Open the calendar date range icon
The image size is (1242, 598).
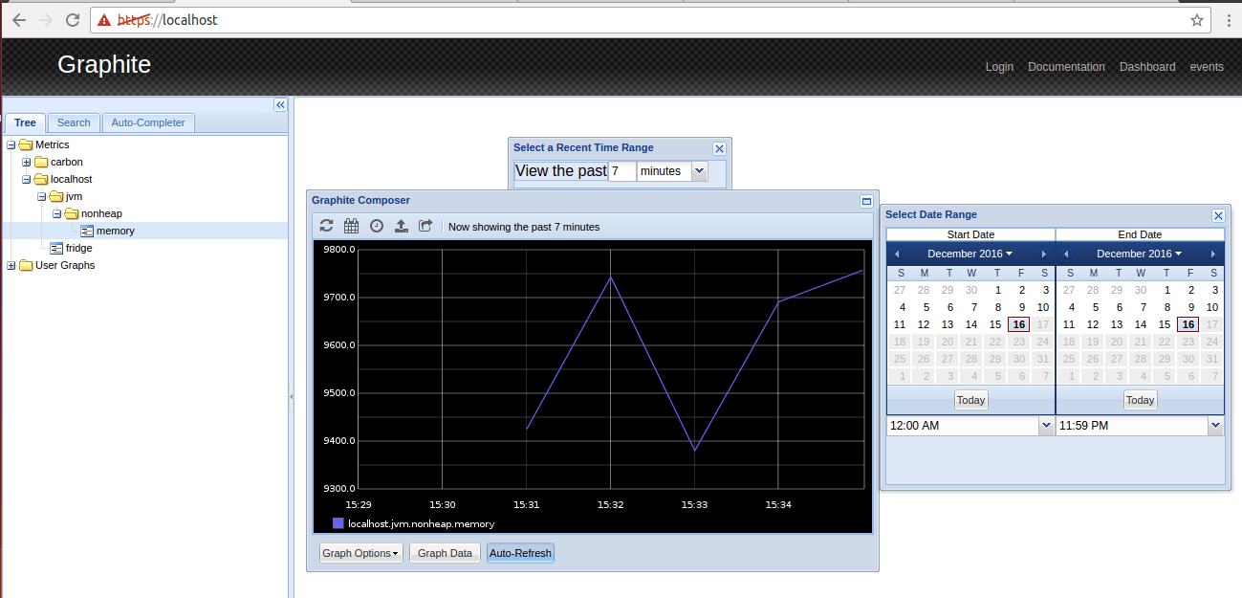click(x=351, y=227)
